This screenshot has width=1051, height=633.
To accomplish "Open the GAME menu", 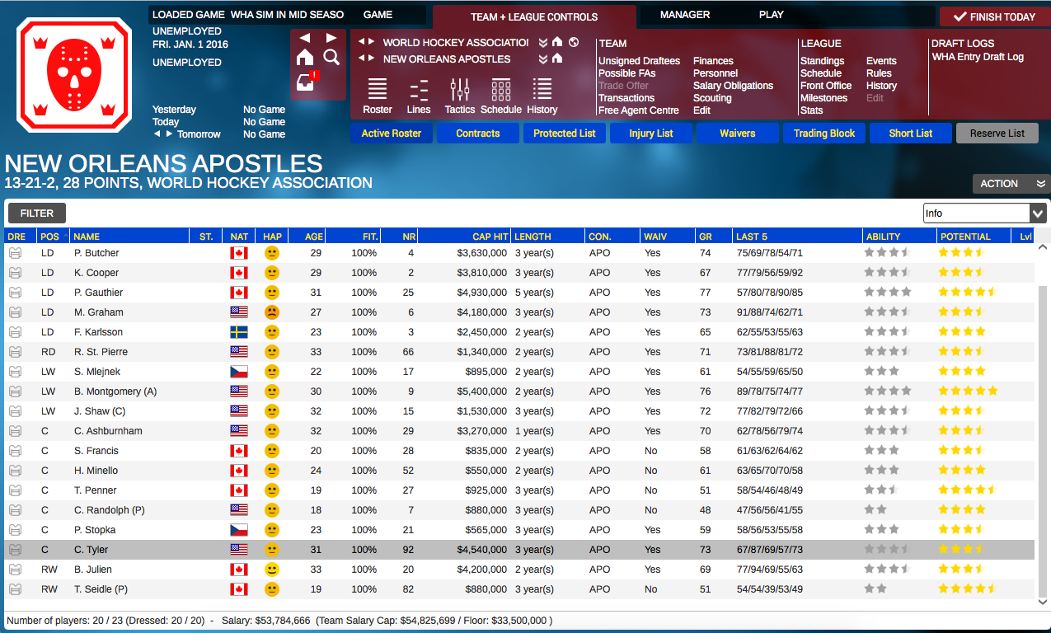I will (379, 14).
